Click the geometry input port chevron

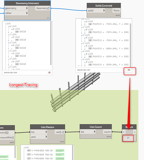click(27, 8)
